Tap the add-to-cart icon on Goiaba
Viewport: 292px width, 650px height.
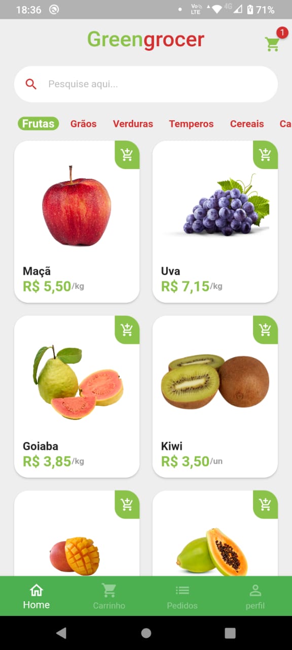127,330
